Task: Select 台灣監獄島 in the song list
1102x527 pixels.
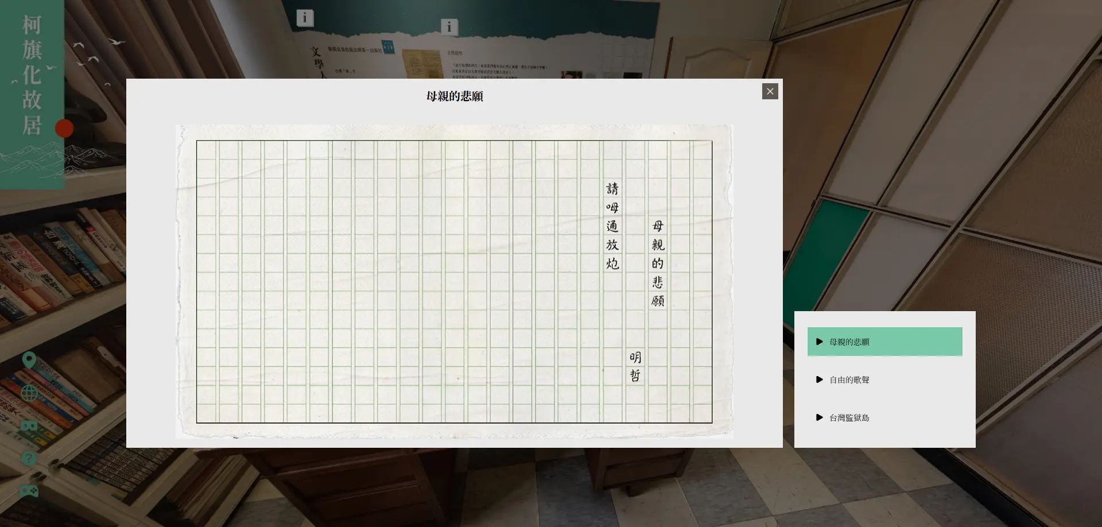Action: pyautogui.click(x=849, y=417)
